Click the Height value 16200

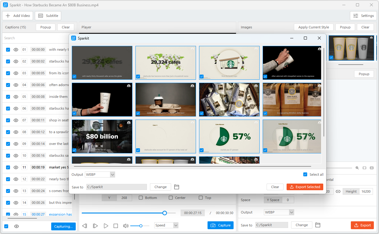click(x=366, y=191)
